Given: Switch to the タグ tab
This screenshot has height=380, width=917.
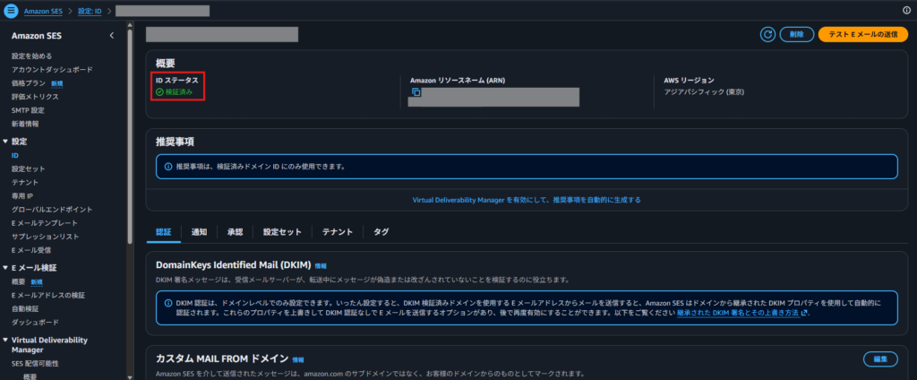Looking at the screenshot, I should click(381, 232).
